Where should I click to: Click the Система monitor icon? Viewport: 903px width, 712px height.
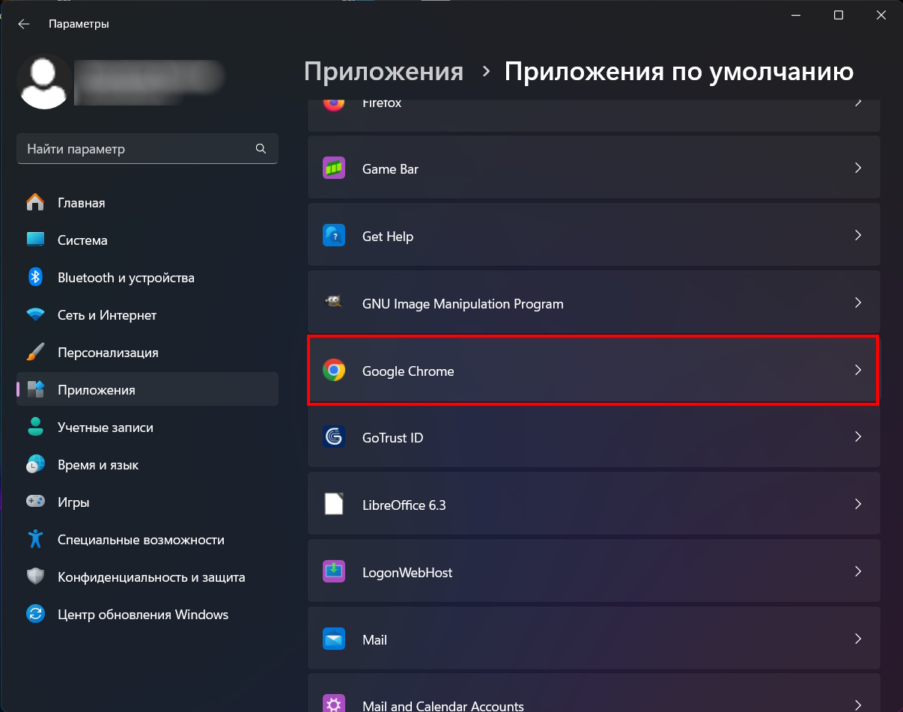(35, 240)
